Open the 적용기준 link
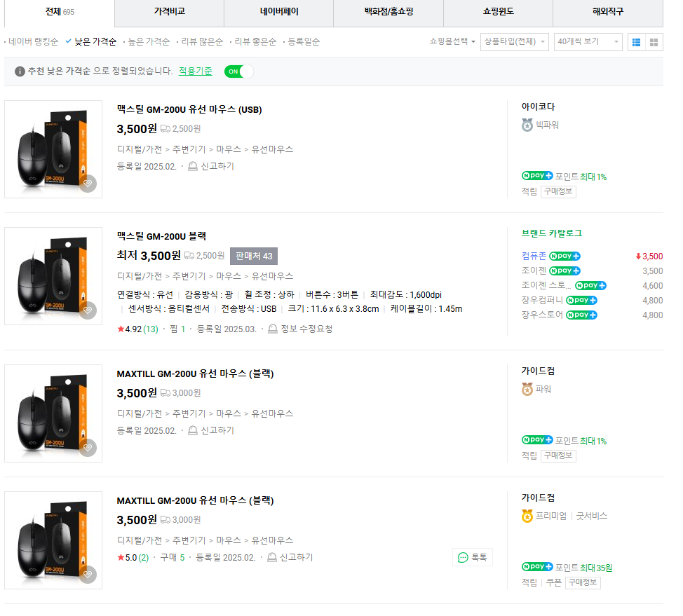This screenshot has height=616, width=683. pos(196,71)
